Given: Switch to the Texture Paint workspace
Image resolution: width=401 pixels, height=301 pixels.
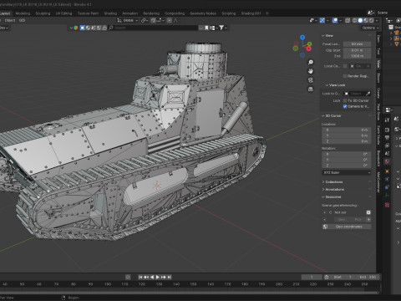Looking at the screenshot, I should (88, 13).
